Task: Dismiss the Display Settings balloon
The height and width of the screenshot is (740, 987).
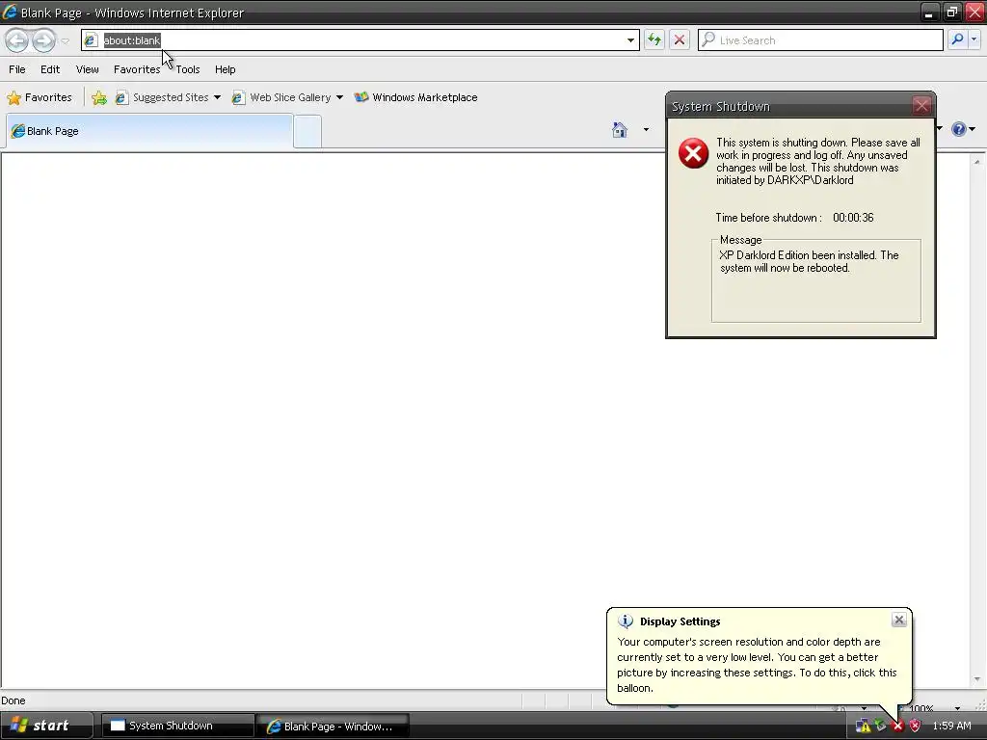Action: click(x=899, y=620)
